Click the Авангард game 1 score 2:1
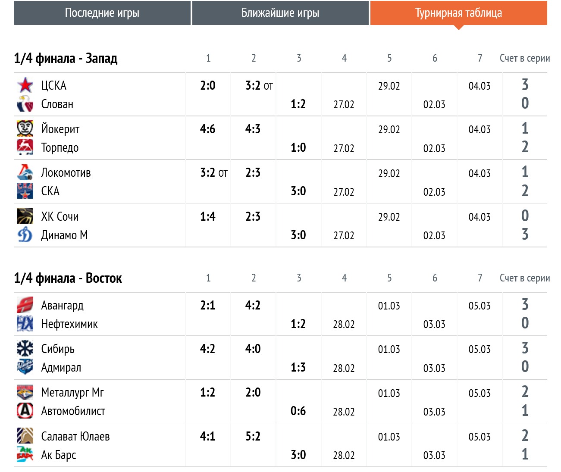 pyautogui.click(x=208, y=306)
